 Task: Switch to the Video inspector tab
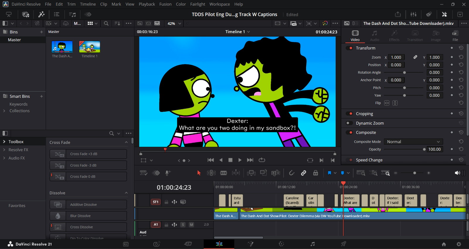[x=355, y=36]
